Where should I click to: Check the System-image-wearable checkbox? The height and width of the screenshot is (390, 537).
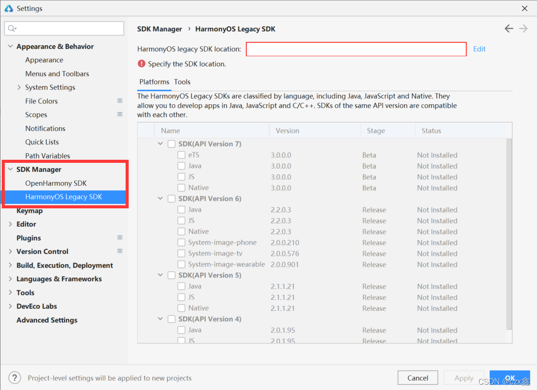point(181,264)
